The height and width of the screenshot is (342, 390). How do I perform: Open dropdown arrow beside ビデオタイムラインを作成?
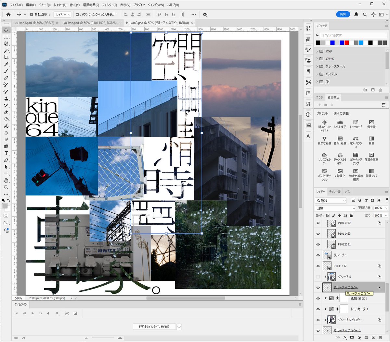point(179,327)
